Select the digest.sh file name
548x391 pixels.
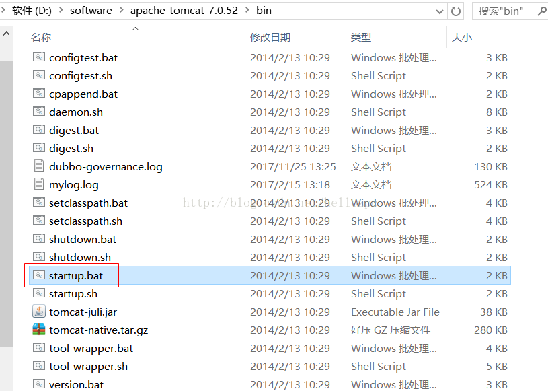(x=71, y=148)
